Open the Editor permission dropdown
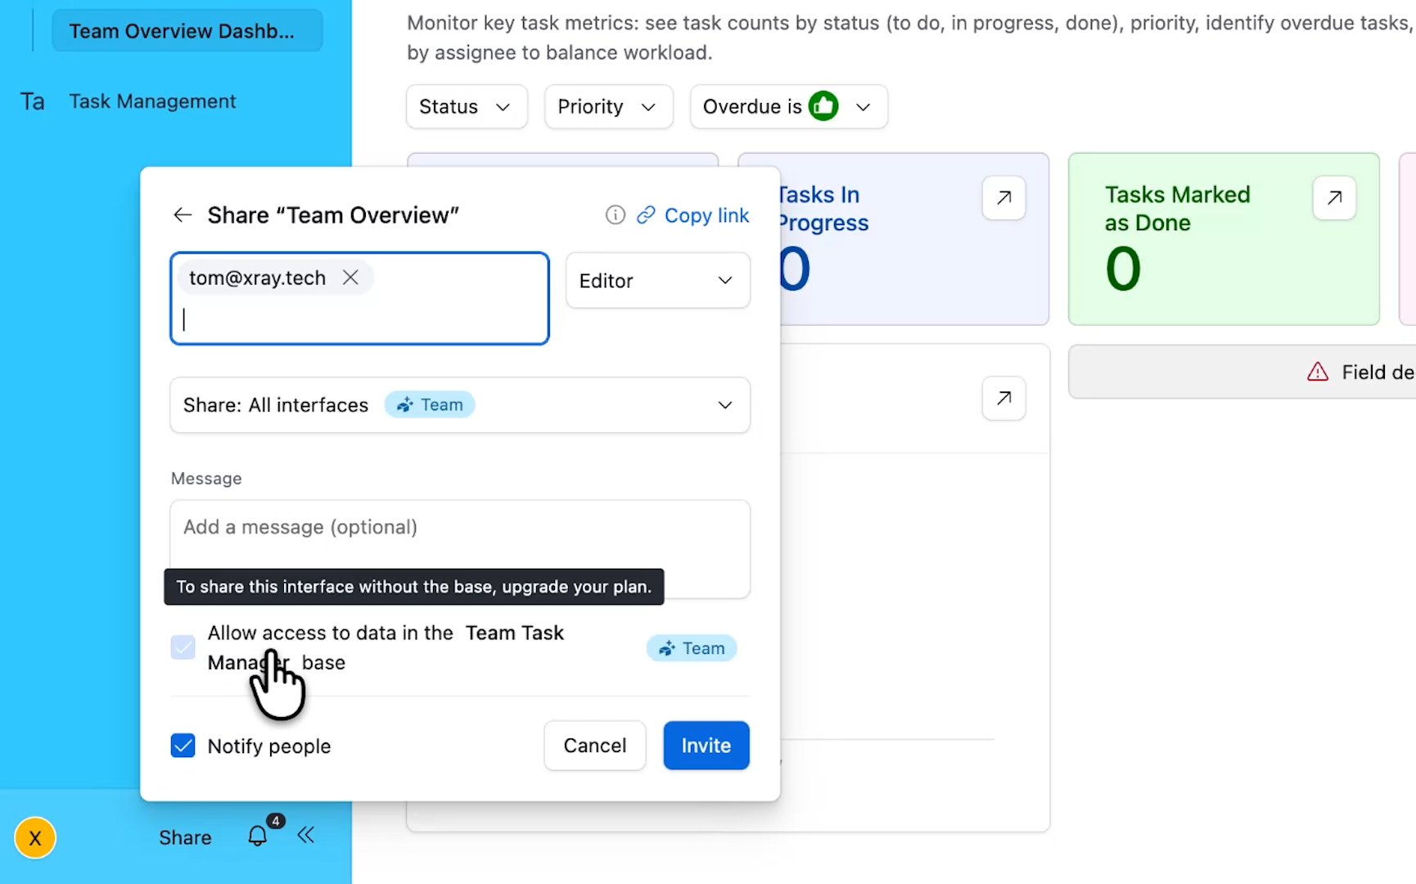The width and height of the screenshot is (1416, 884). point(657,281)
